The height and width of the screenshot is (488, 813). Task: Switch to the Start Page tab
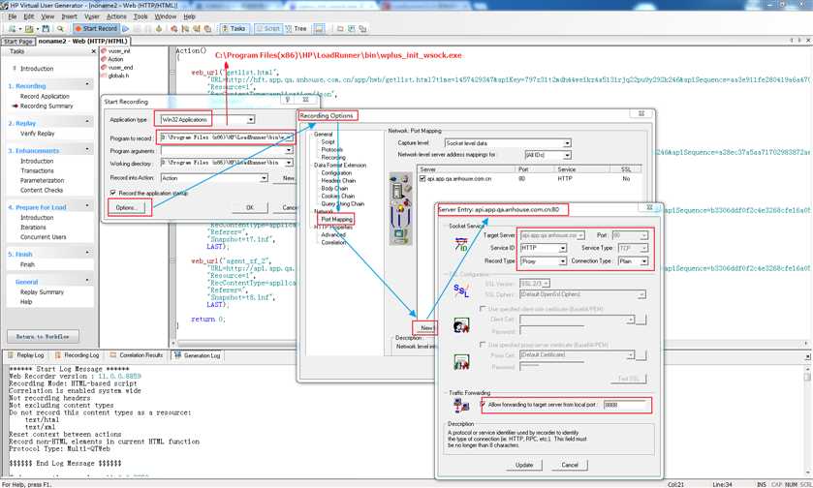click(18, 42)
